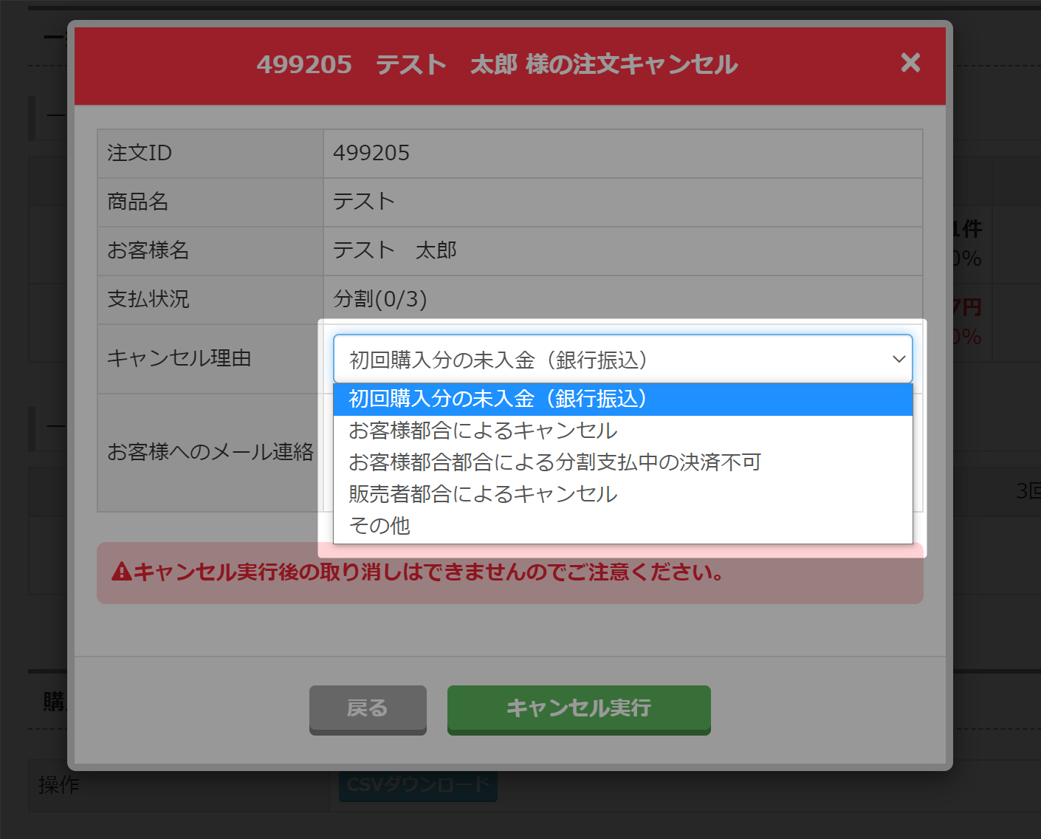Close the order cancel dialog with X

(910, 63)
